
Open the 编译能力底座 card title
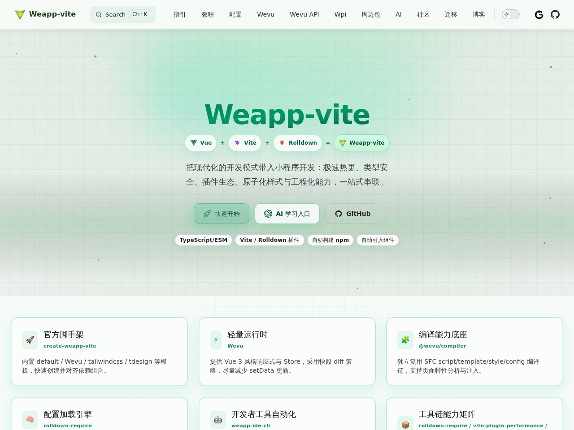point(443,335)
